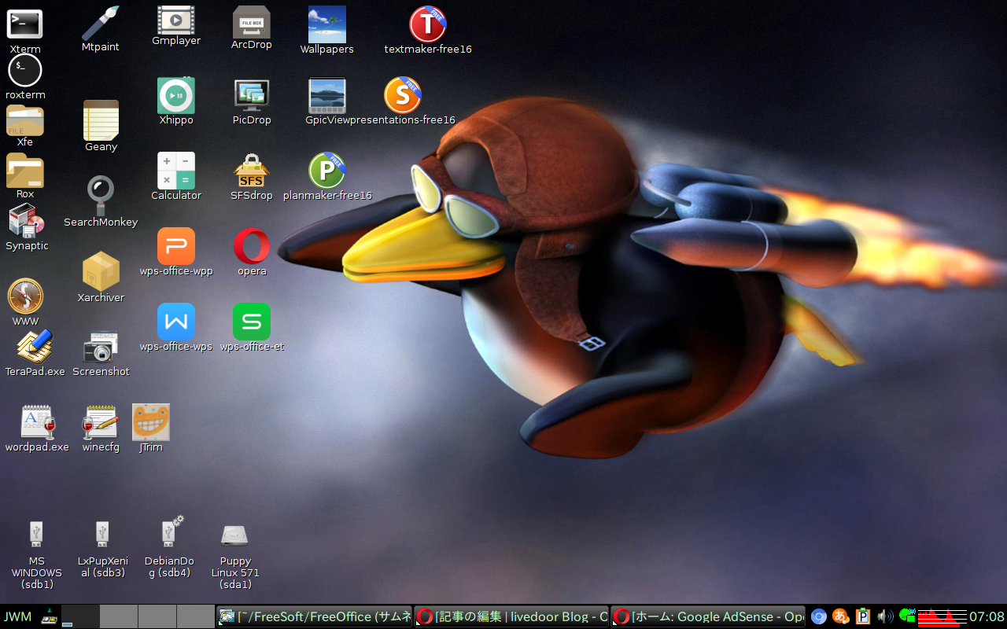Launch JTrim smiley icon
This screenshot has width=1007, height=629.
[x=151, y=422]
